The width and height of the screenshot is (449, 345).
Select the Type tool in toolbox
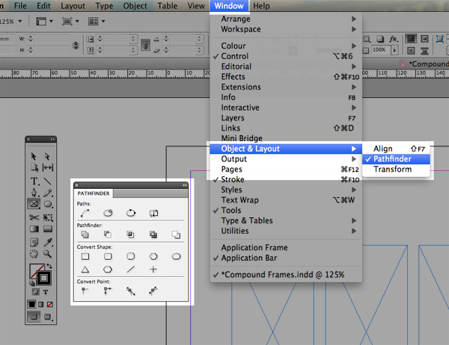coord(34,181)
